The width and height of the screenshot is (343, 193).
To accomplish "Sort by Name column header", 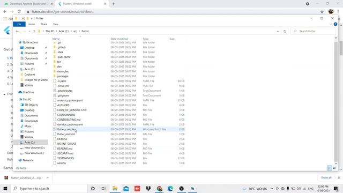I will click(x=56, y=39).
